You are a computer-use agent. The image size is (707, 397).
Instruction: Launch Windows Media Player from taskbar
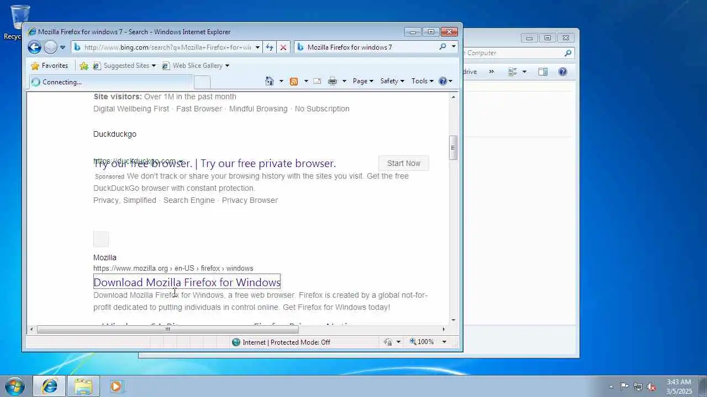click(x=116, y=387)
